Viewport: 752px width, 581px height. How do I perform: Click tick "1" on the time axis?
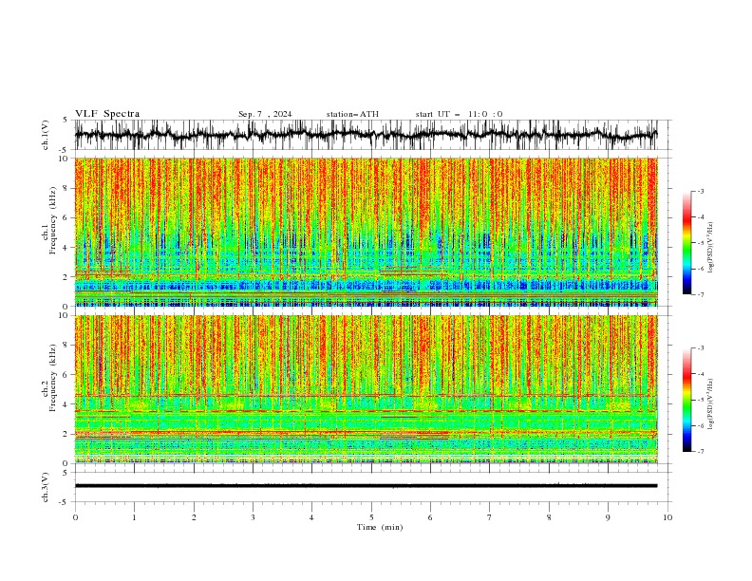[x=134, y=517]
